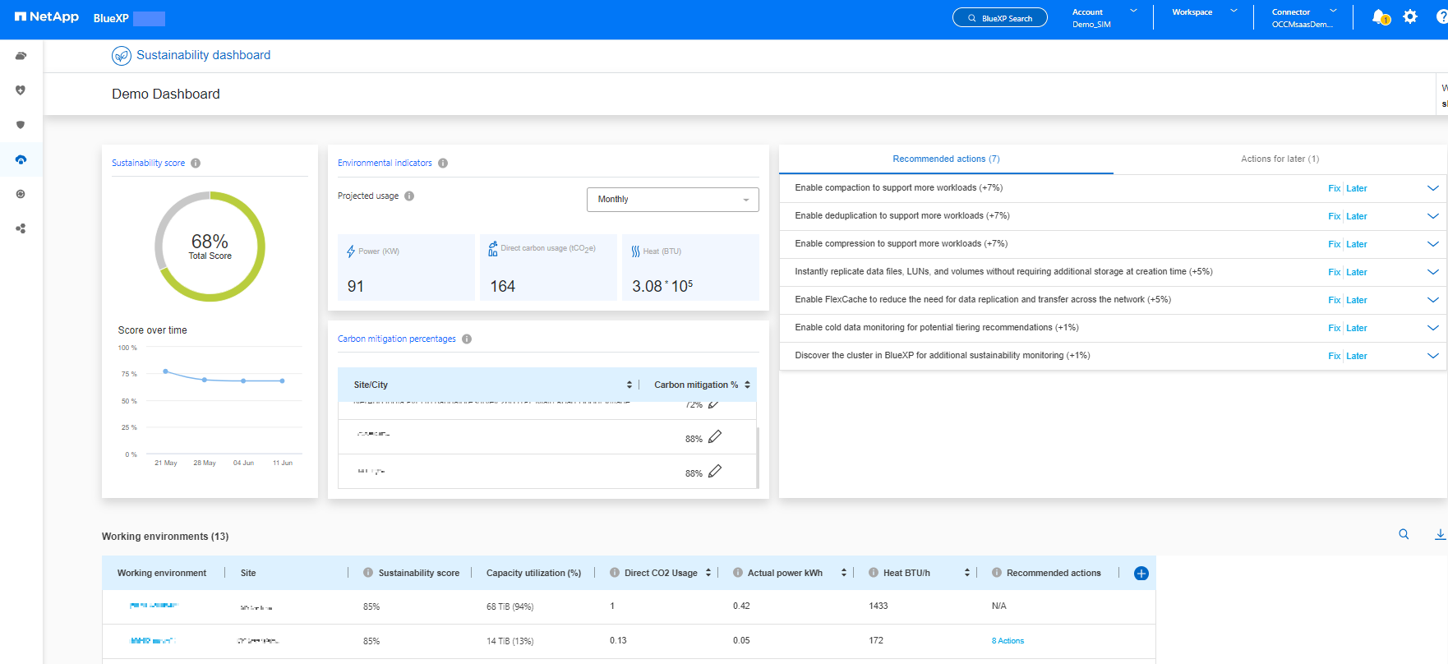The width and height of the screenshot is (1448, 664).
Task: Open the Monthly projected usage dropdown
Action: coord(672,200)
